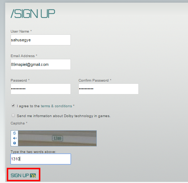Image resolution: width=188 pixels, height=183 pixels.
Task: Click the captcha audio speaker icon
Action: [x=15, y=138]
